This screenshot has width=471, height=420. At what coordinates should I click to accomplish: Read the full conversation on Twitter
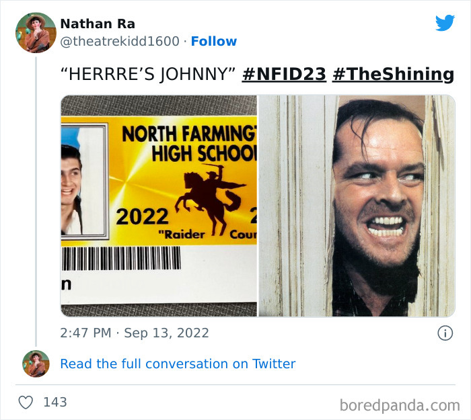point(178,364)
